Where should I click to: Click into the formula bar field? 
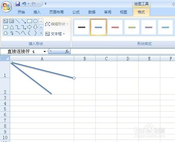point(123,51)
